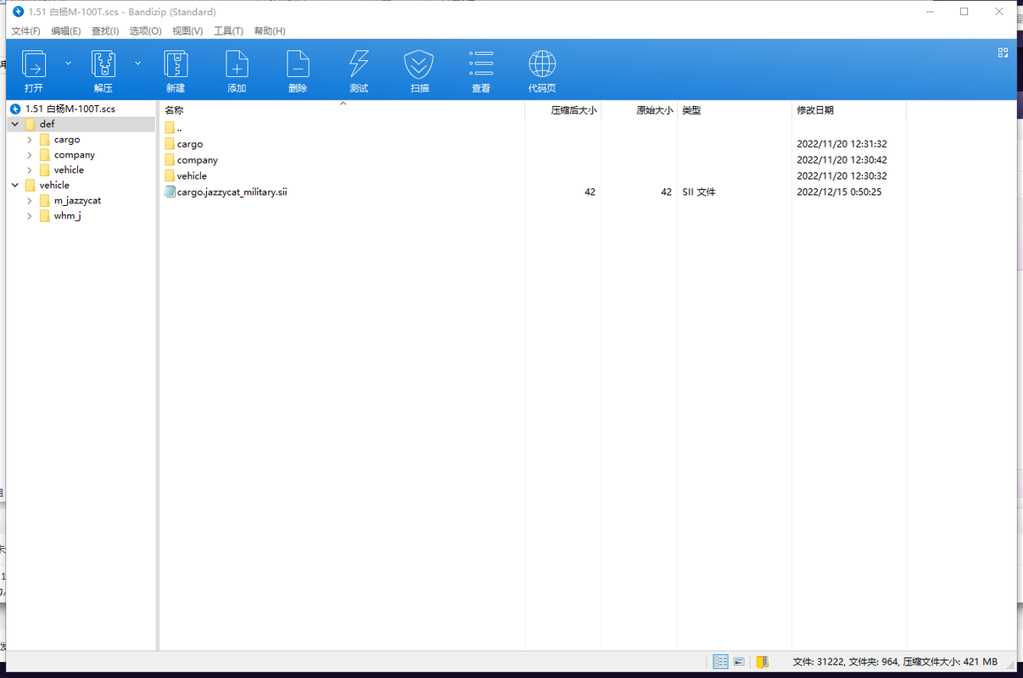Viewport: 1023px width, 678px height.
Task: Click the View (查看) list icon
Action: [x=481, y=64]
